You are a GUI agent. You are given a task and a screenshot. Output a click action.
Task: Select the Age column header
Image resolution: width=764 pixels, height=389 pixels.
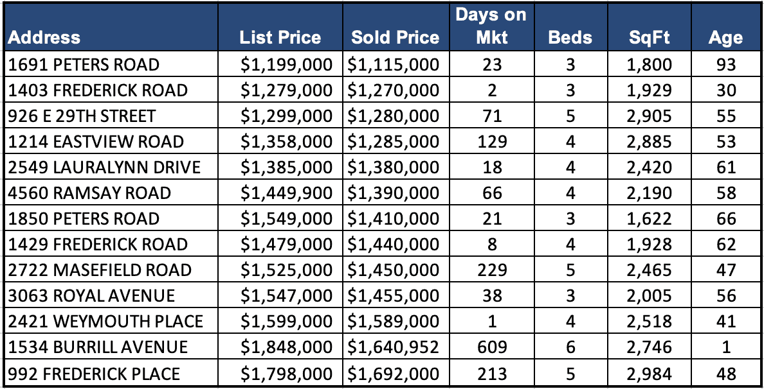click(x=725, y=37)
